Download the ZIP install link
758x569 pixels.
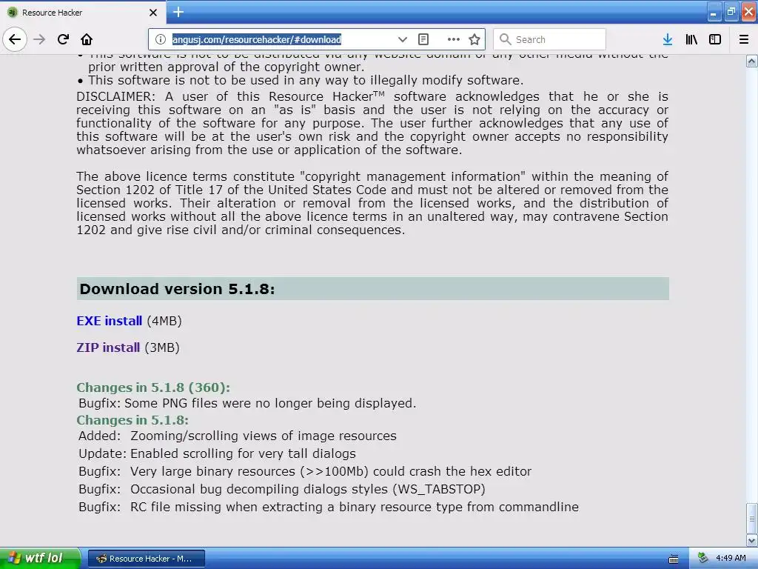click(x=108, y=347)
